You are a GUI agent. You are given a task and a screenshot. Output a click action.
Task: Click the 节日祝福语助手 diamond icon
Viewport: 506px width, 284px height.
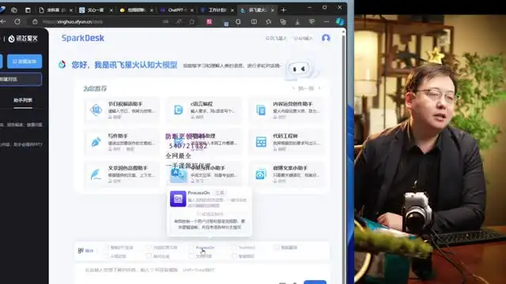pyautogui.click(x=96, y=110)
